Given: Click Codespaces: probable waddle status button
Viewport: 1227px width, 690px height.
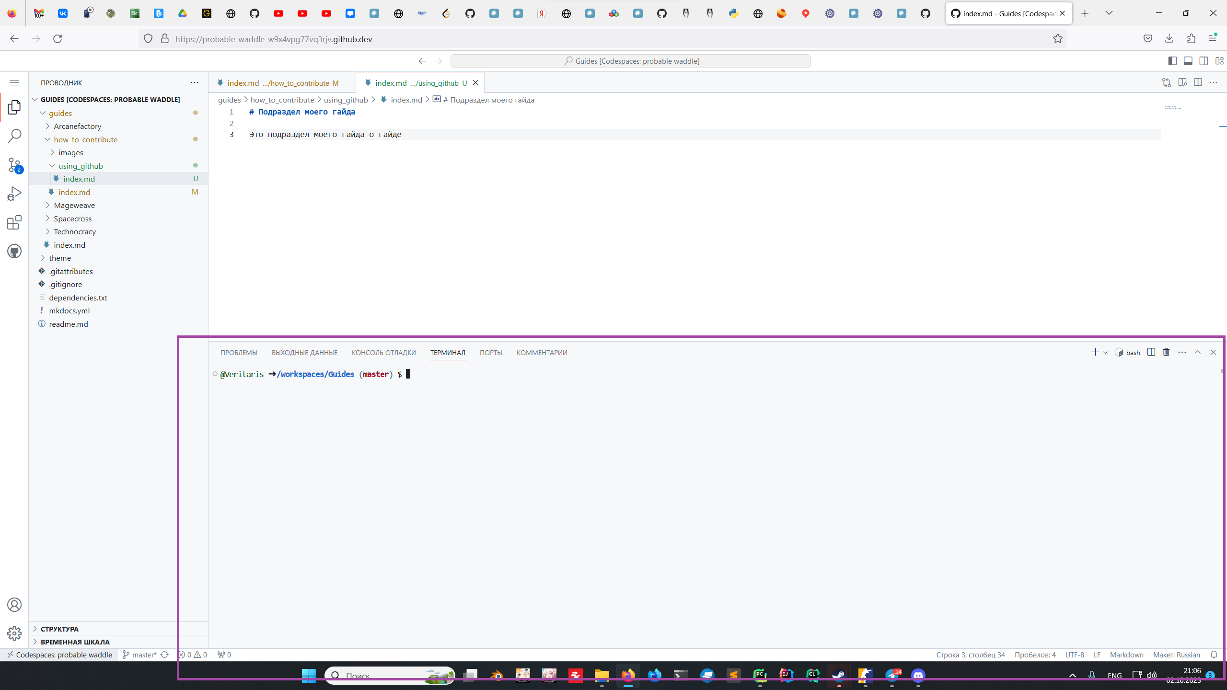Looking at the screenshot, I should pyautogui.click(x=59, y=655).
